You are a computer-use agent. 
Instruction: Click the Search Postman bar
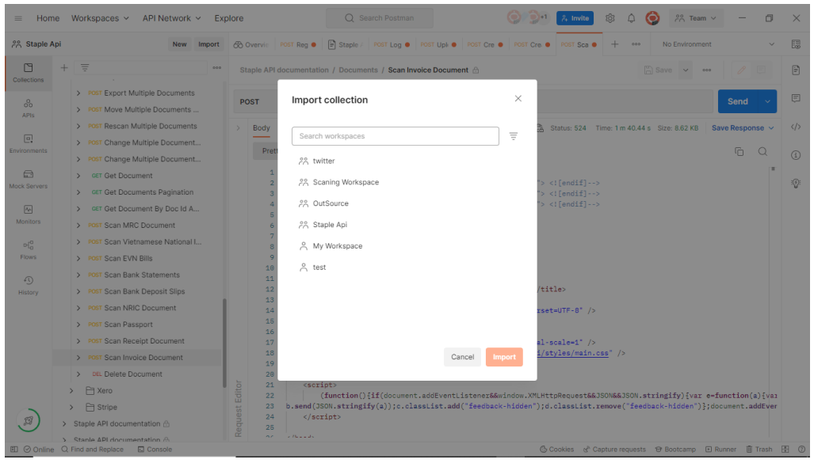click(x=380, y=18)
